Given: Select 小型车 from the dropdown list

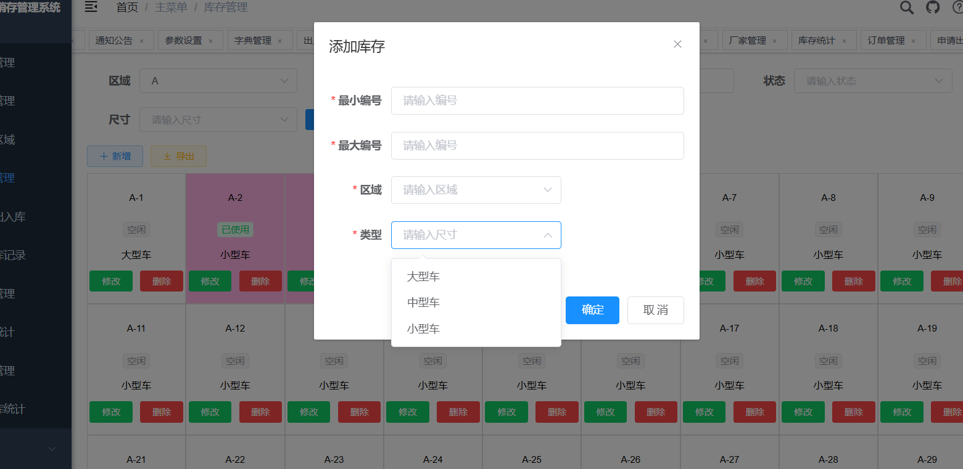Looking at the screenshot, I should (476, 328).
